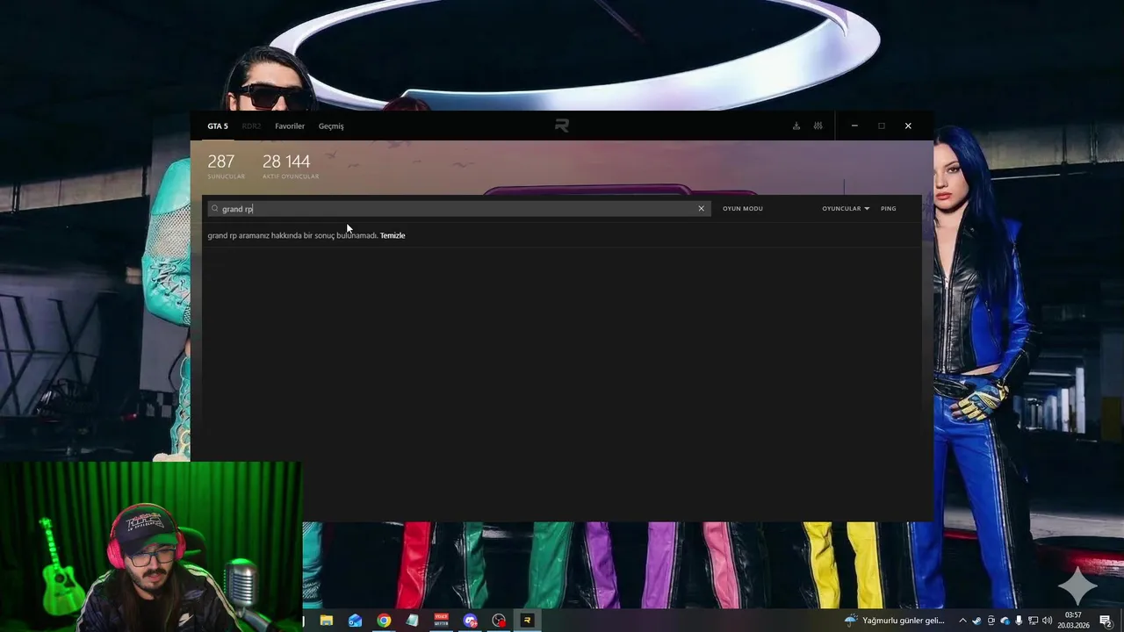Switch to the RDR2 tab
Screen dimensions: 1124x632
(x=251, y=126)
